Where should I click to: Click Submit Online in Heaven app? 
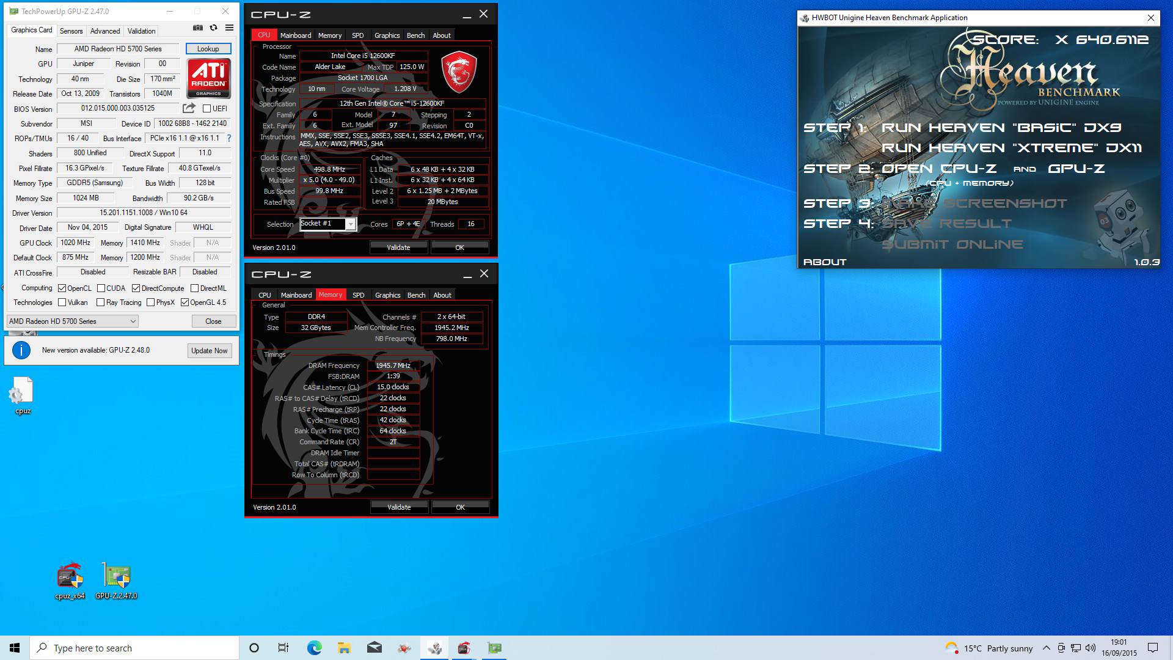point(952,244)
